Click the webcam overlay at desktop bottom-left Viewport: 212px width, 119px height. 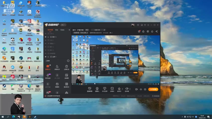click(16, 104)
